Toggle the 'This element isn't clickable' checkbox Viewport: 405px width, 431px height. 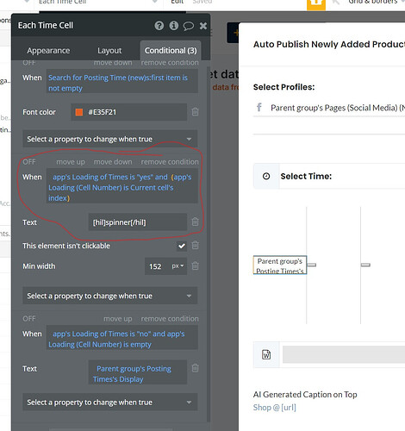(182, 246)
